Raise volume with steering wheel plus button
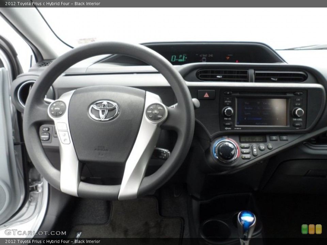The width and height of the screenshot is (327, 245). click(x=54, y=105)
